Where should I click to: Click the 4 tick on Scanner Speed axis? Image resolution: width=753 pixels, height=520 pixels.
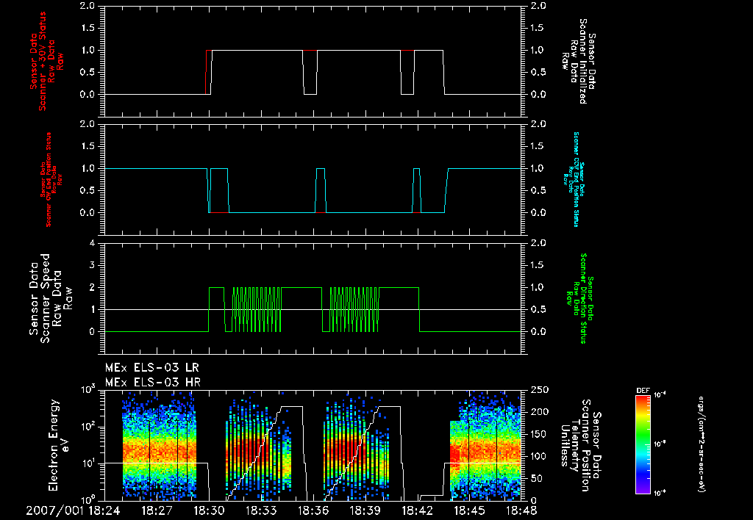tap(93, 243)
